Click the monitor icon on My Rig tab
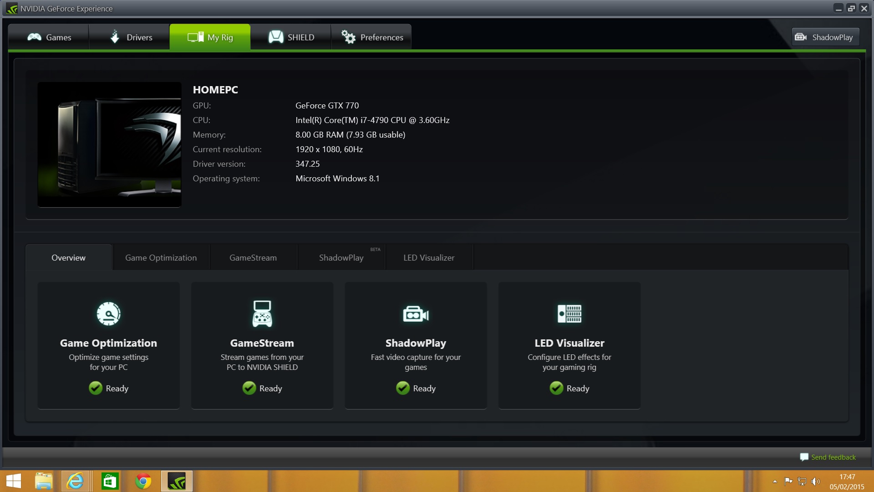 point(195,37)
